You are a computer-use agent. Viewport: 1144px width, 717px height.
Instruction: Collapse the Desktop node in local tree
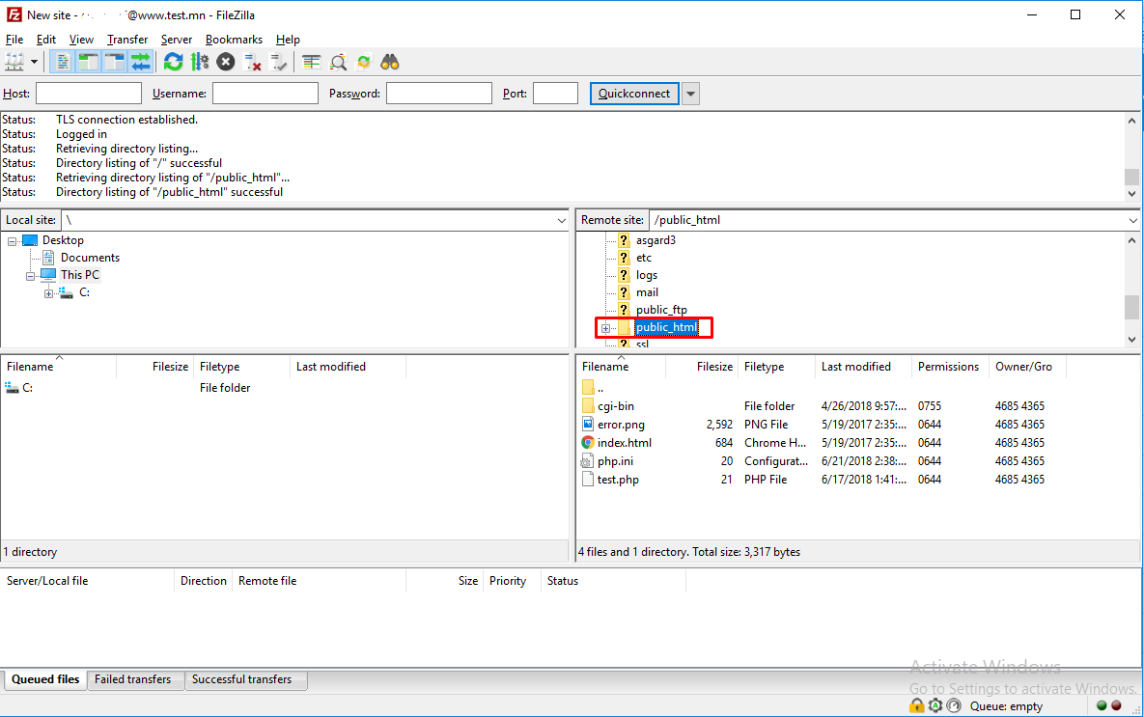[x=13, y=240]
